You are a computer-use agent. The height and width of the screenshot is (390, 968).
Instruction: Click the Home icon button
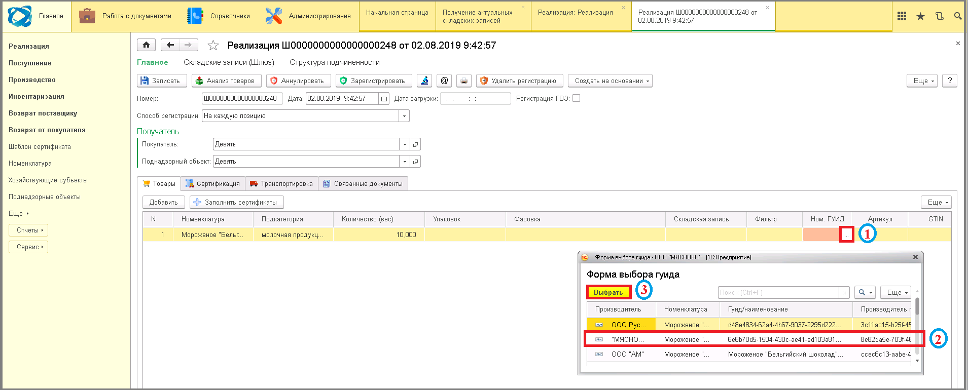coord(146,45)
